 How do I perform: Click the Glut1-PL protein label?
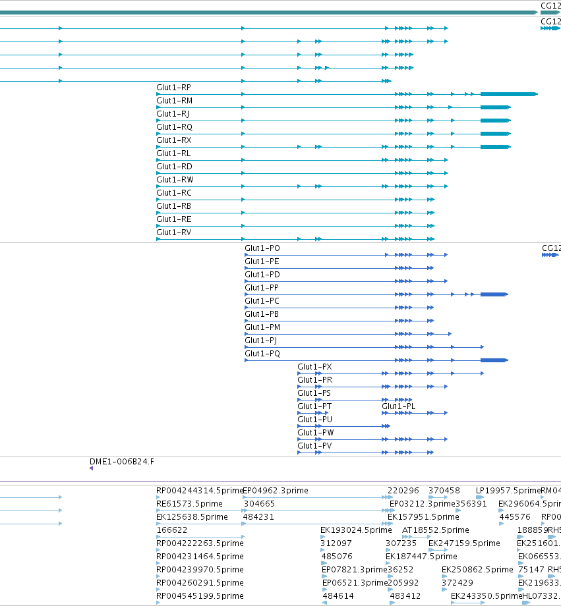tap(399, 406)
